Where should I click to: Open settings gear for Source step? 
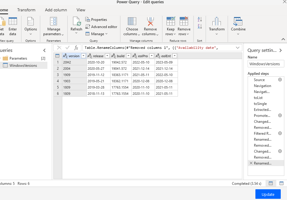click(280, 80)
